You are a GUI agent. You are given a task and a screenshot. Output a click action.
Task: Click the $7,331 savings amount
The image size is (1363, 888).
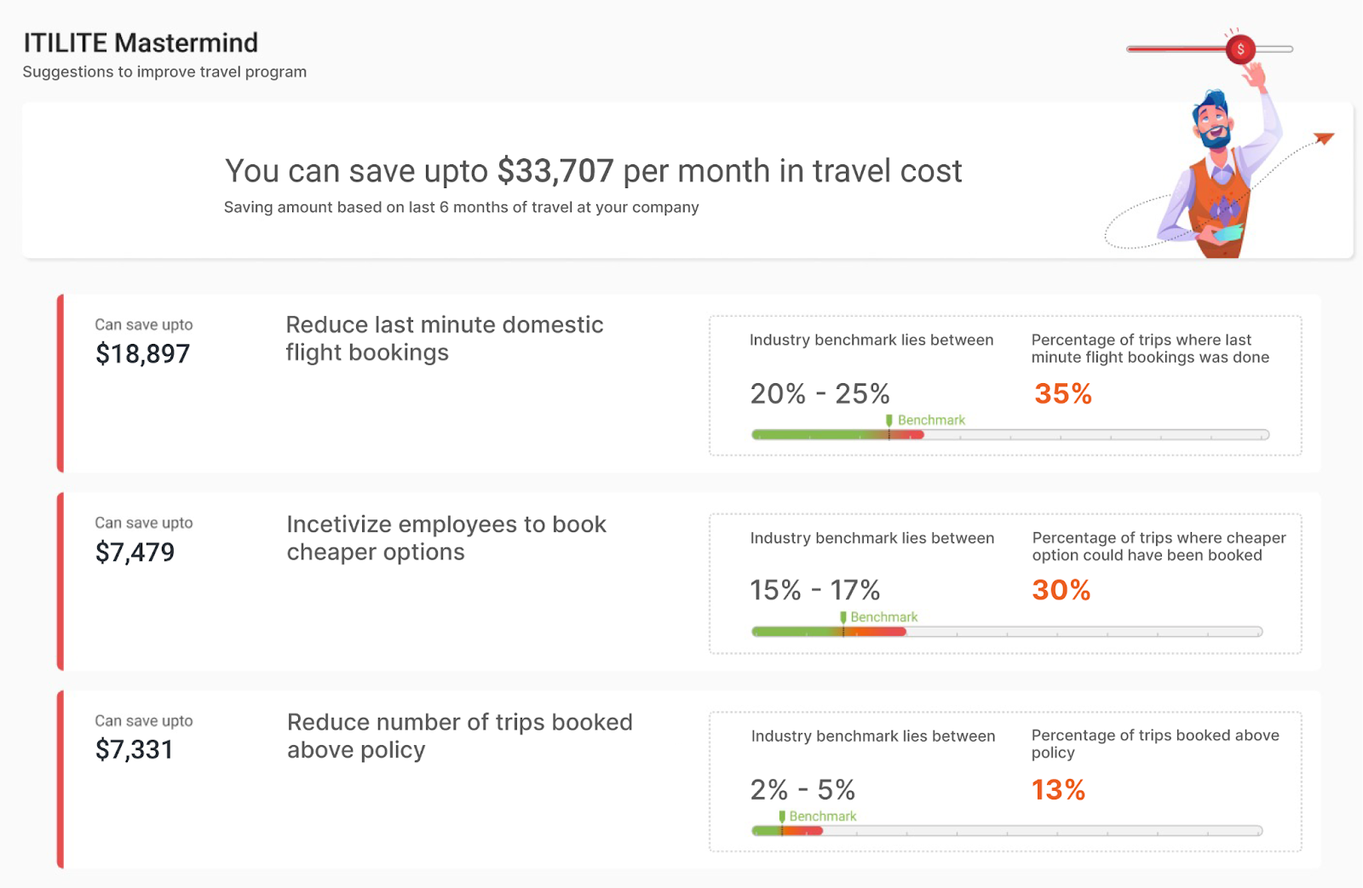(134, 750)
